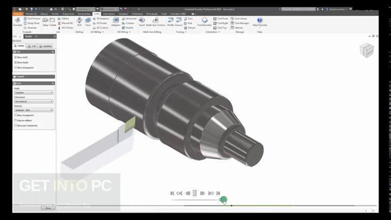Image resolution: width=391 pixels, height=220 pixels.
Task: Click the Close button below the panel
Action: click(x=48, y=208)
